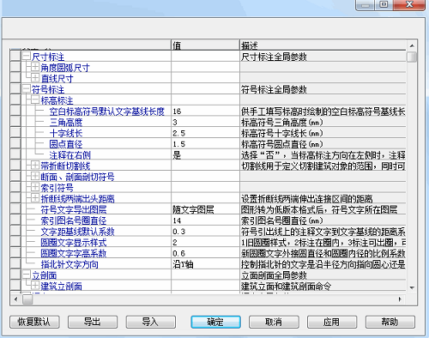Click the description 尺寸标注全局参数
Image resolution: width=429 pixels, height=338 pixels.
tap(274, 57)
